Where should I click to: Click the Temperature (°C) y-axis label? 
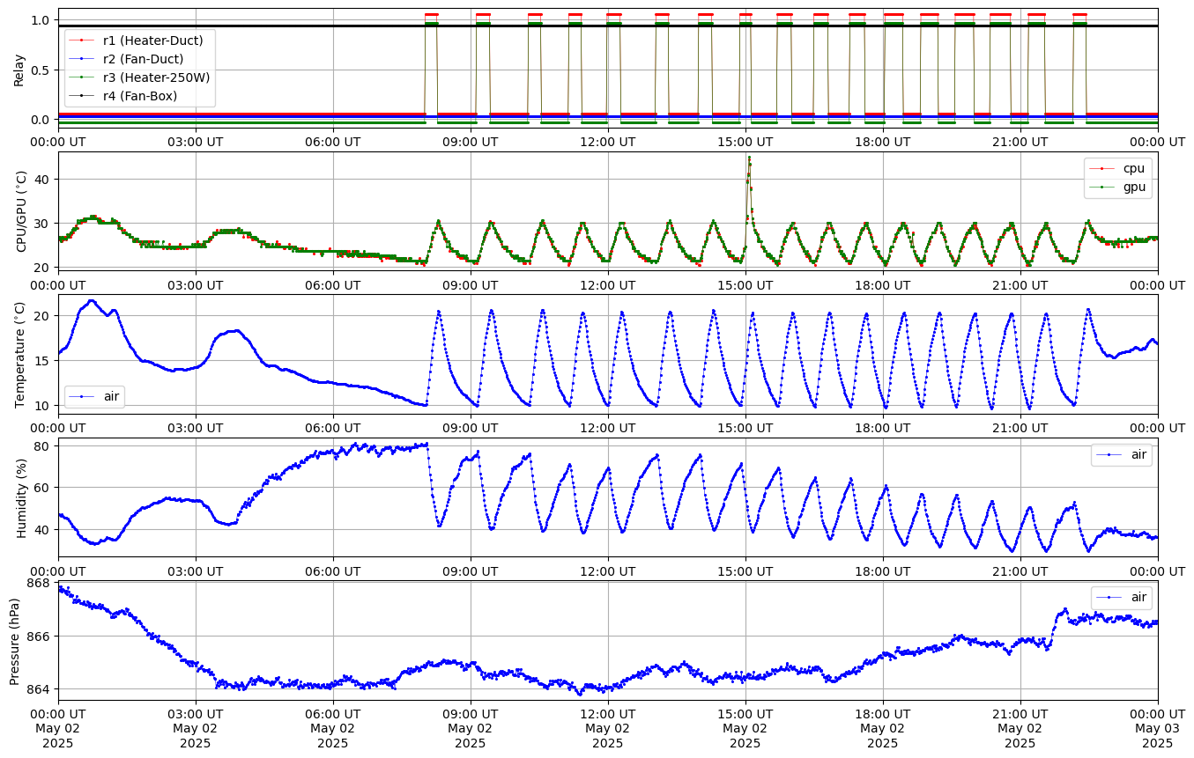click(x=22, y=355)
